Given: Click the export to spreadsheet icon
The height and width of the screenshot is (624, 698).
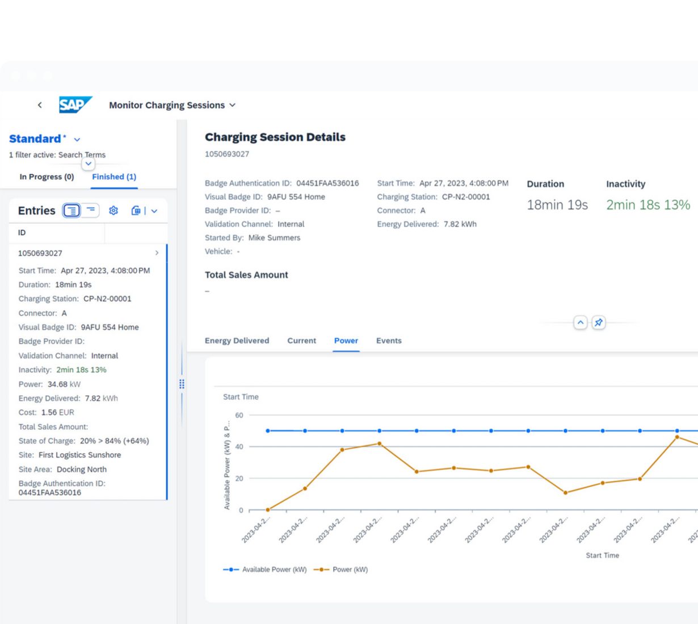Looking at the screenshot, I should (136, 210).
